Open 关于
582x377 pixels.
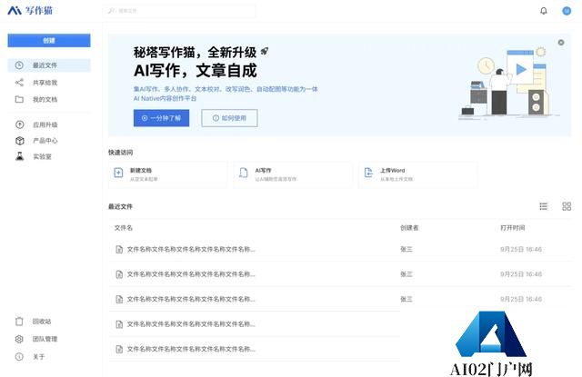38,357
